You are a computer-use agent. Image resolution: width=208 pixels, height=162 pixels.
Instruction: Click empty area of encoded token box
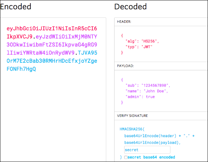pyautogui.click(x=53, y=113)
